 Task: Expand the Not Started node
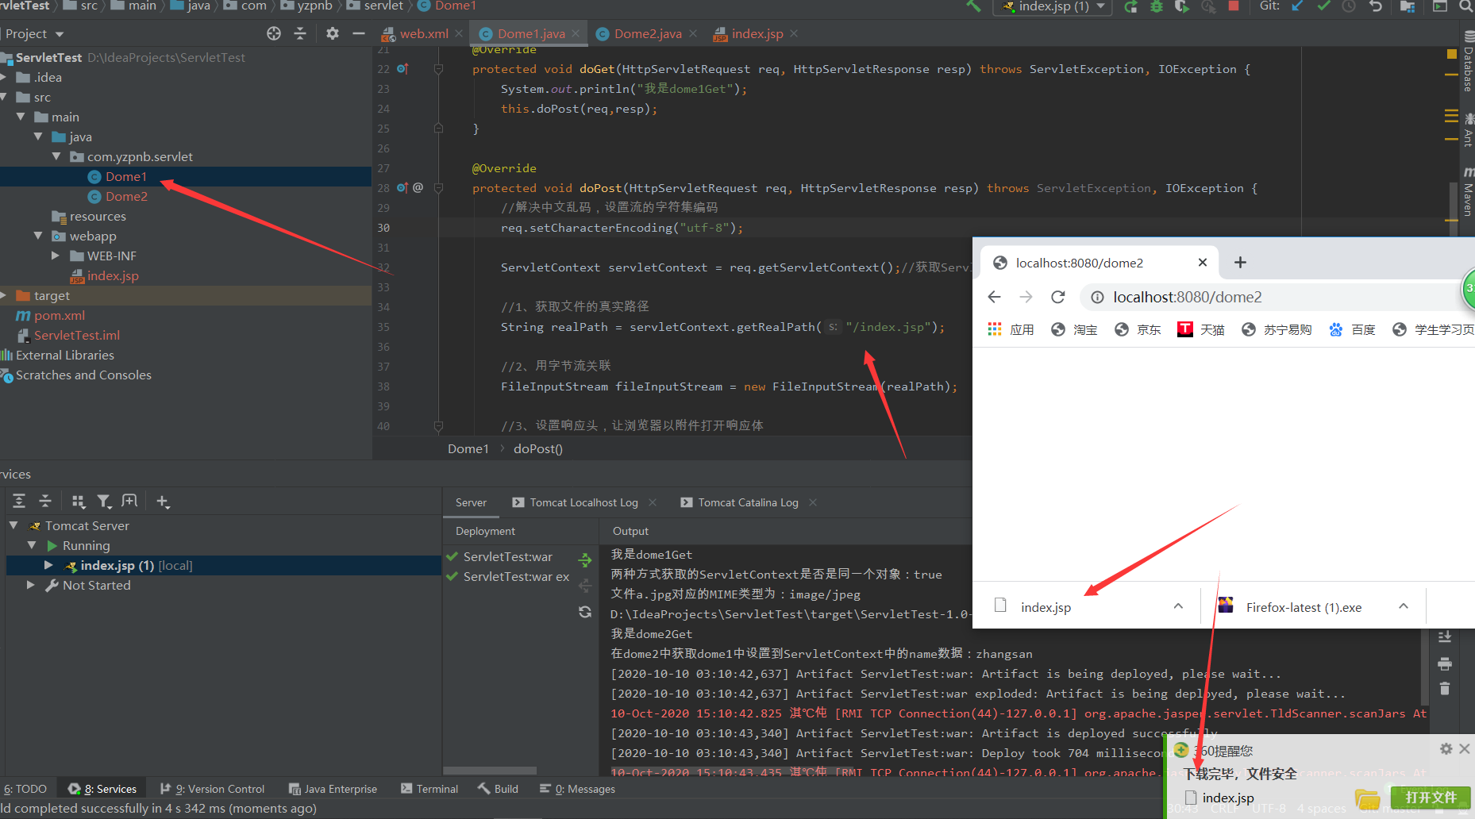click(x=31, y=585)
